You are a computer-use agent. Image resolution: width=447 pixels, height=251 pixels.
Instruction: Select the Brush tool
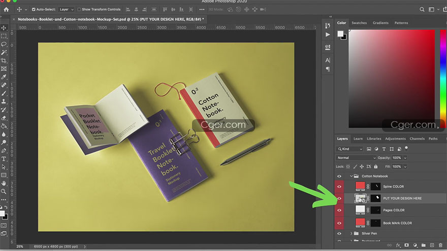[4, 93]
